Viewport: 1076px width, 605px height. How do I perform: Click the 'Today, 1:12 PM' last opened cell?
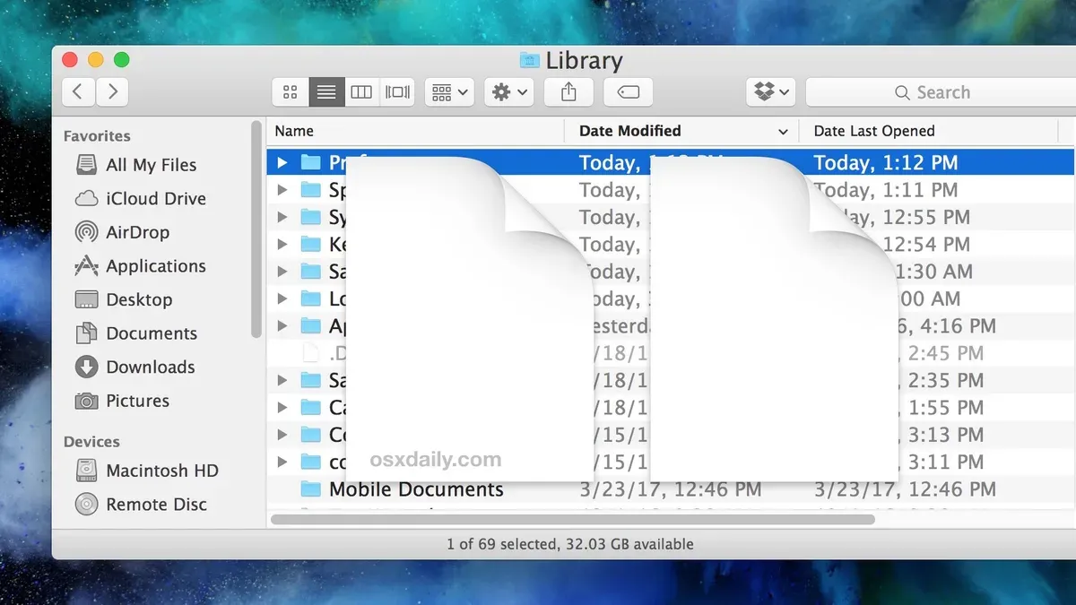coord(886,163)
